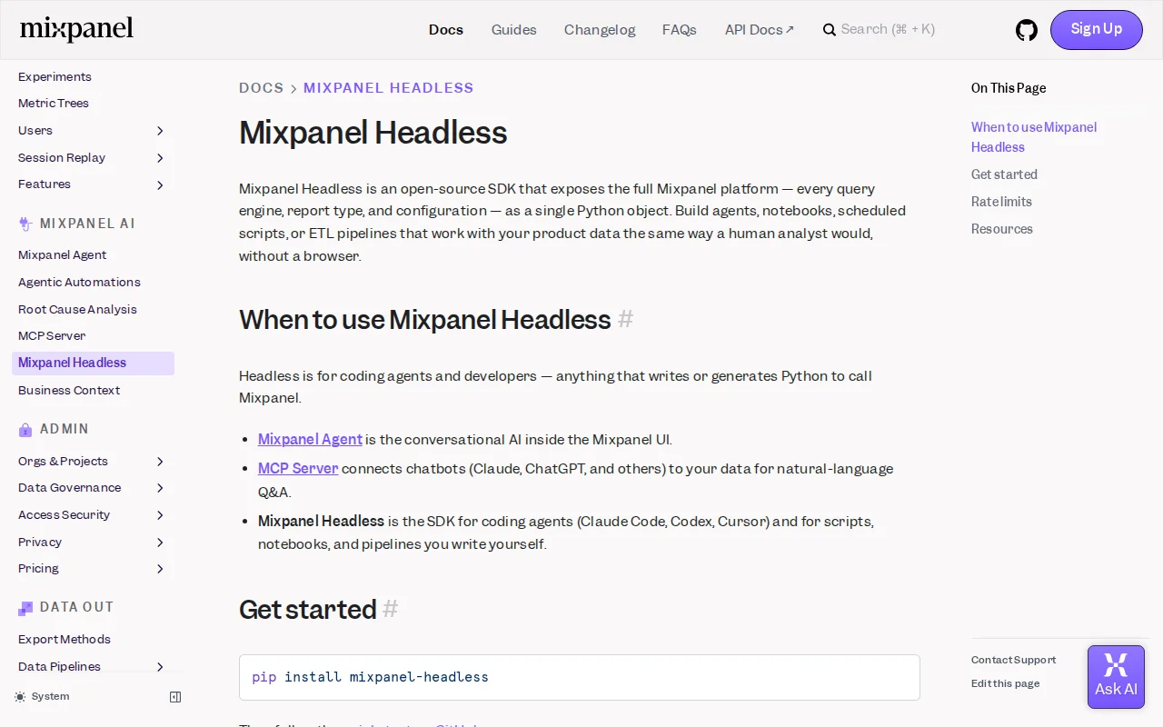Open Data Pipelines sidebar label
The height and width of the screenshot is (727, 1163).
(59, 667)
